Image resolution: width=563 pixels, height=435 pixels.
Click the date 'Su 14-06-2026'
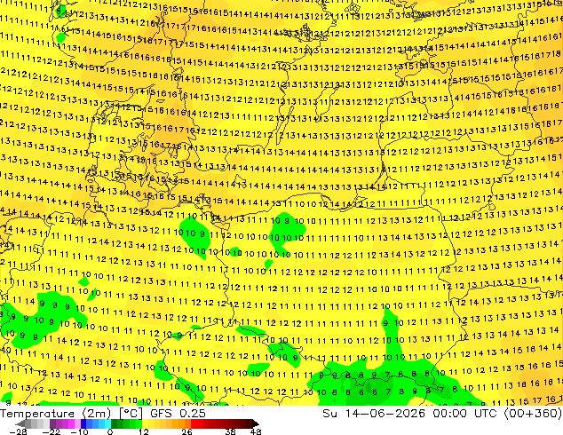[x=374, y=413]
